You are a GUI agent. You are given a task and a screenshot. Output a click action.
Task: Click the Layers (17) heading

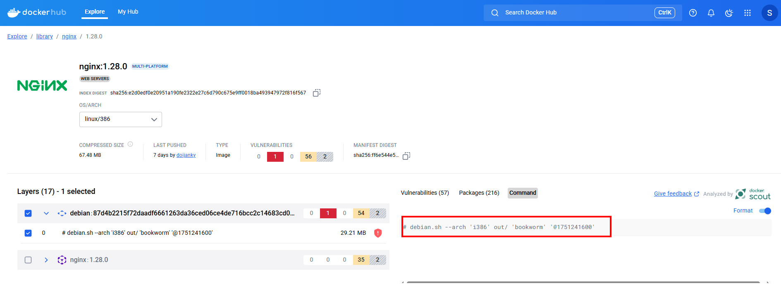(x=56, y=191)
